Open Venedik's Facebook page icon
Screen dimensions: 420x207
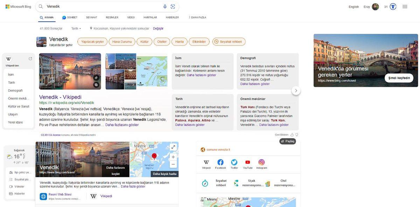(x=220, y=162)
